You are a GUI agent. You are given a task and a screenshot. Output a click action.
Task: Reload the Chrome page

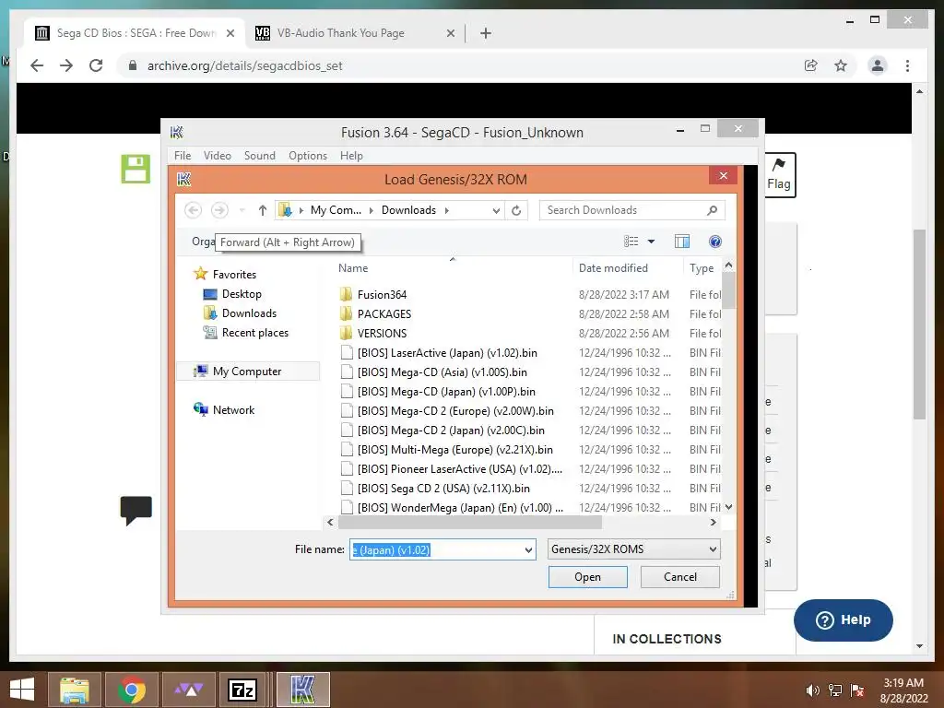(x=96, y=65)
